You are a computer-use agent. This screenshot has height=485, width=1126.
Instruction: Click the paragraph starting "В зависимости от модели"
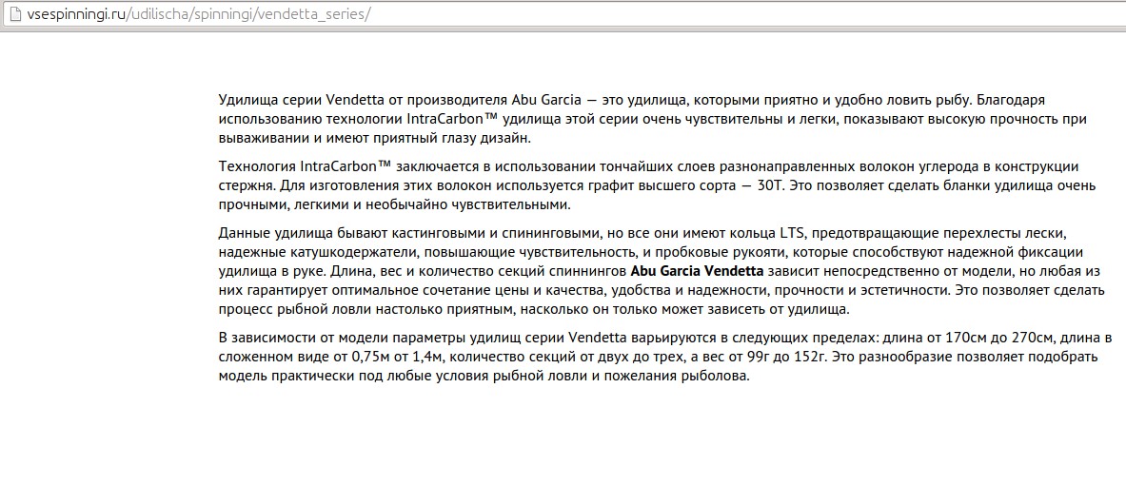pos(665,357)
